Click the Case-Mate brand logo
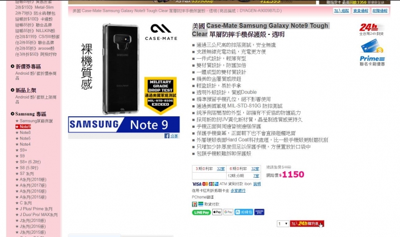The width and height of the screenshot is (400, 237). pos(161,32)
